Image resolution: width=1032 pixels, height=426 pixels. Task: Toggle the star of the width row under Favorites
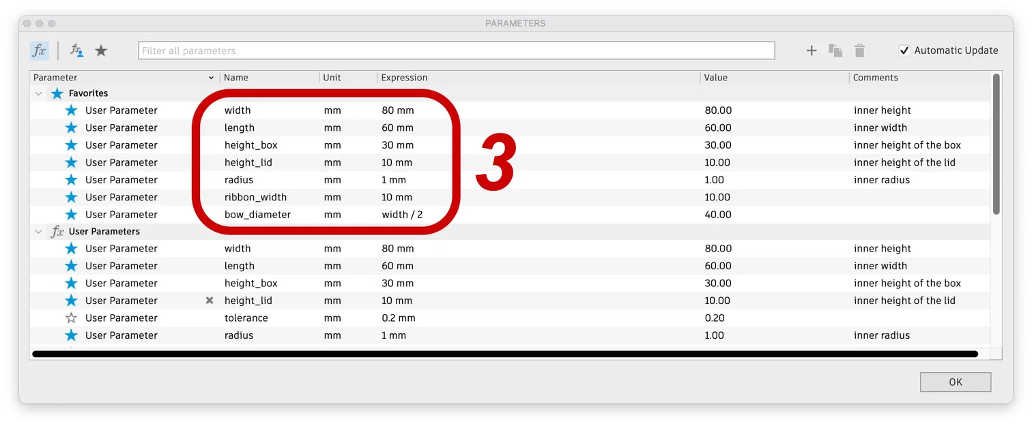pos(71,110)
